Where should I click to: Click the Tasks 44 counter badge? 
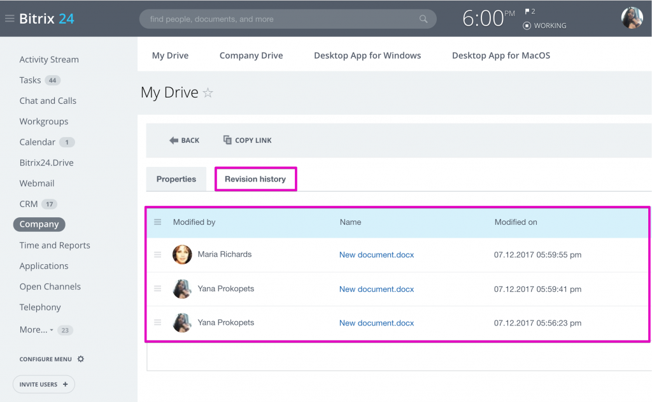[x=52, y=80]
